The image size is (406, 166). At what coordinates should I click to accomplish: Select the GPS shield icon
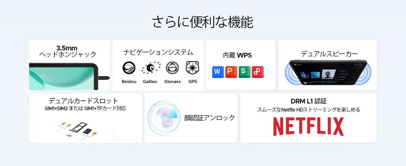(193, 67)
